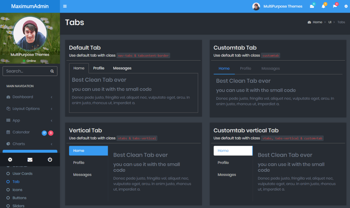Click the Online status label

pyautogui.click(x=31, y=61)
